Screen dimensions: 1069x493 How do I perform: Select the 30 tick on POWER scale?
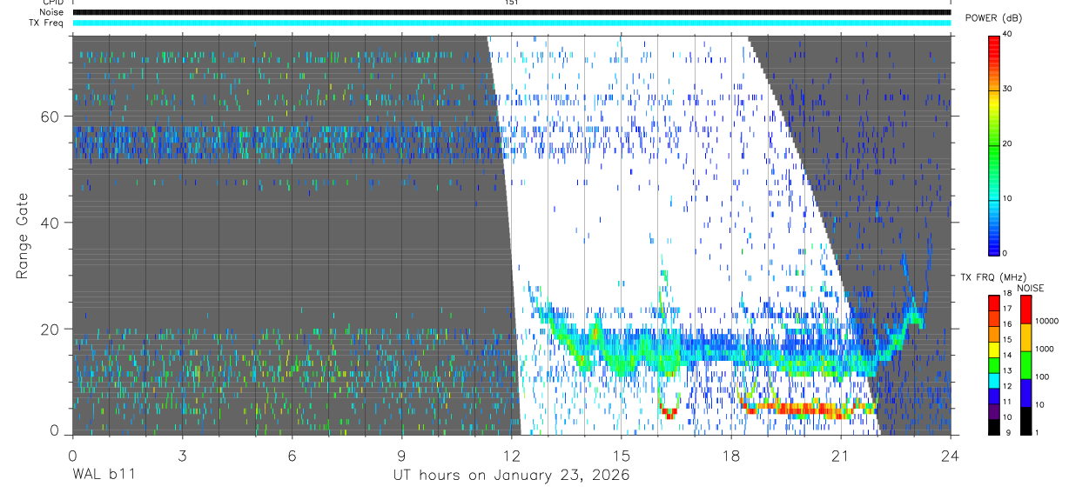[1007, 89]
